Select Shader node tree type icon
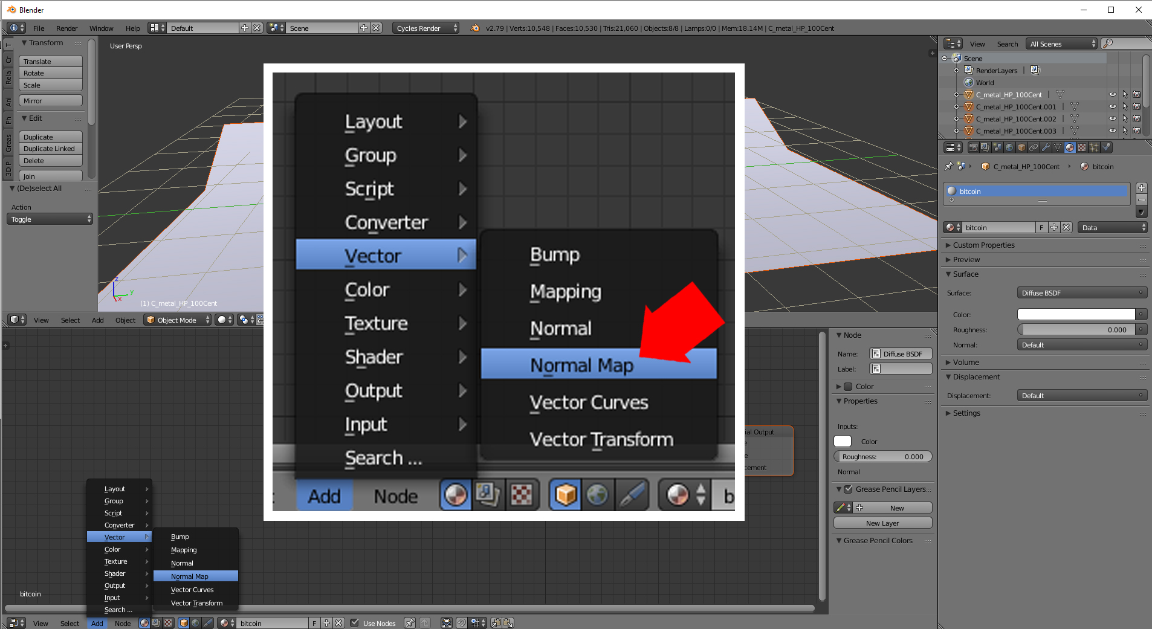This screenshot has height=629, width=1152. tap(144, 623)
